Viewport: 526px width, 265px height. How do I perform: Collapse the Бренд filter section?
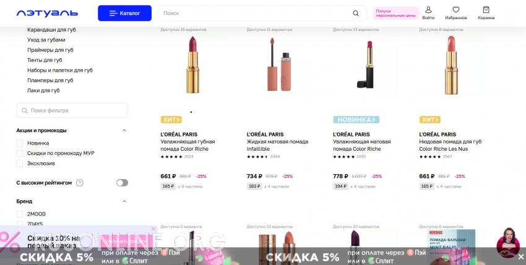pos(124,201)
